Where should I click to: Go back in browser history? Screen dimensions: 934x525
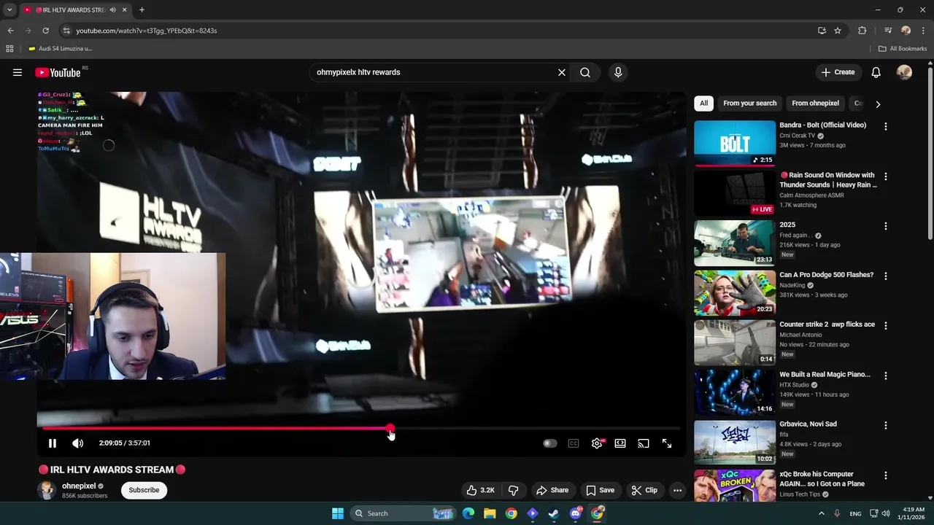click(10, 31)
